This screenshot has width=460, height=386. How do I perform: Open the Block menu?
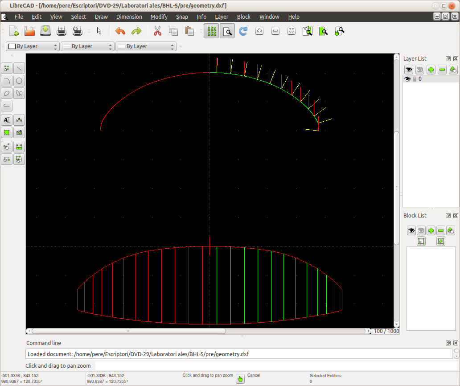point(243,17)
